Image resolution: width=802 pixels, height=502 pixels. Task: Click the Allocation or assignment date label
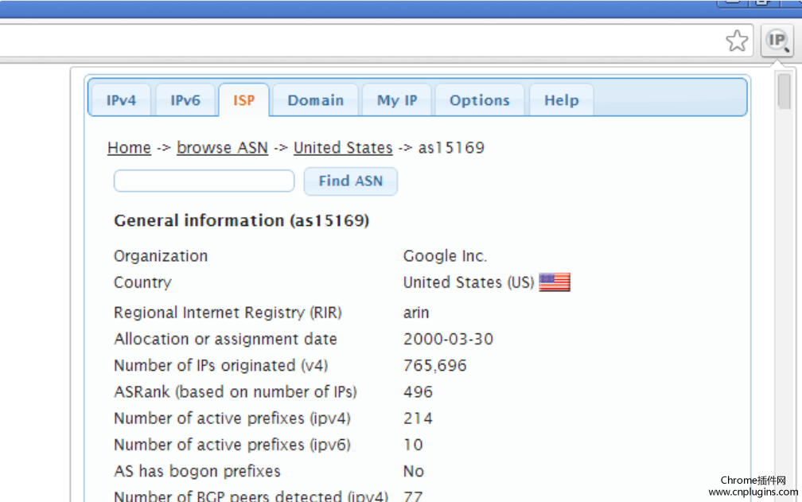(x=226, y=339)
